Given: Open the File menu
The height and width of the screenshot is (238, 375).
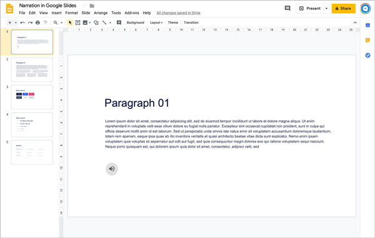Looking at the screenshot, I should [22, 13].
